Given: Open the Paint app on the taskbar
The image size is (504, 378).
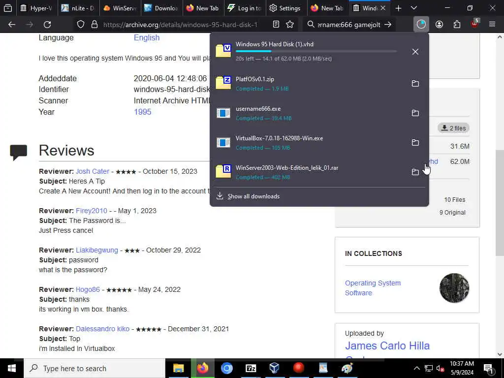Looking at the screenshot, I should pyautogui.click(x=347, y=368).
